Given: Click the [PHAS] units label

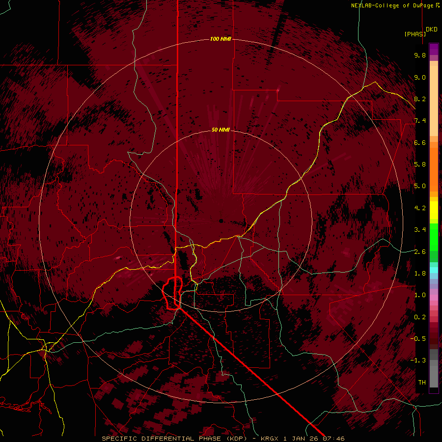Looking at the screenshot, I should click(415, 34).
